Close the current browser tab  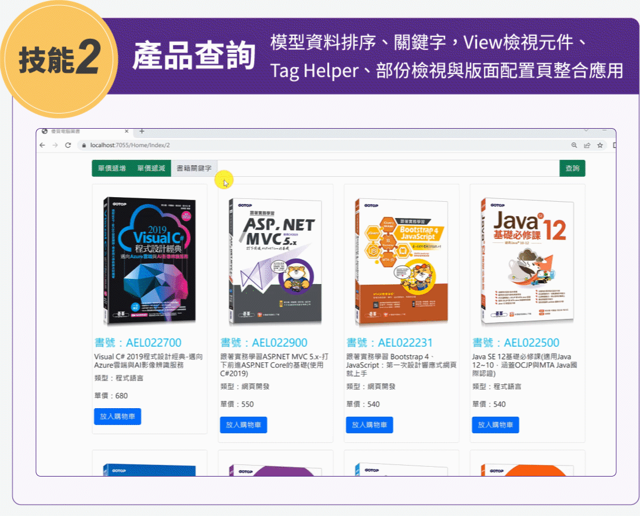[x=126, y=132]
